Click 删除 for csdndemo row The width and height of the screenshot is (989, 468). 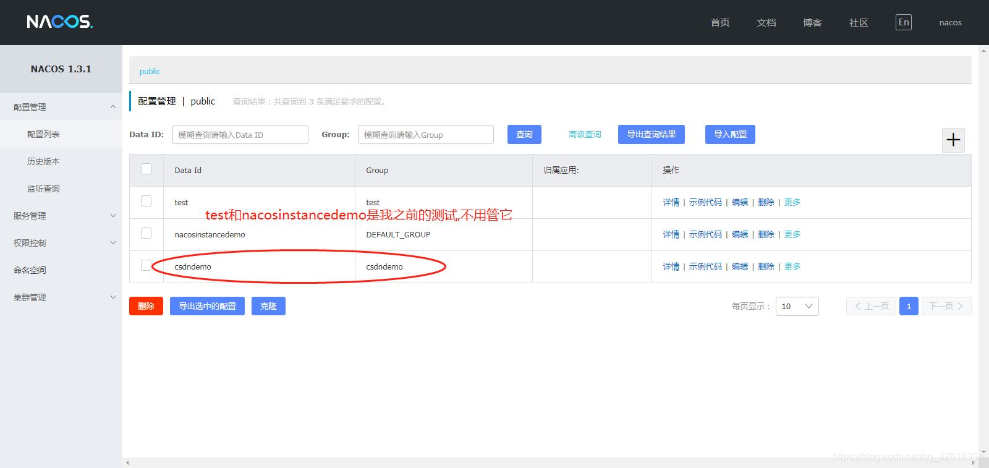point(766,266)
